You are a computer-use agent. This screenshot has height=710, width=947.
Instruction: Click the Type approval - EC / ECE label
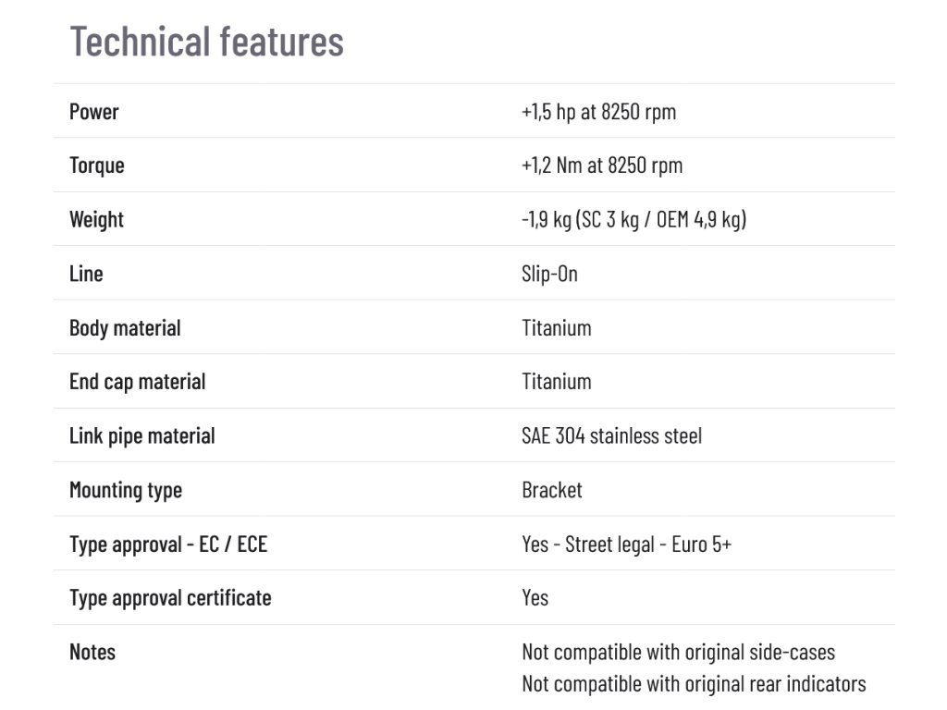coord(168,545)
